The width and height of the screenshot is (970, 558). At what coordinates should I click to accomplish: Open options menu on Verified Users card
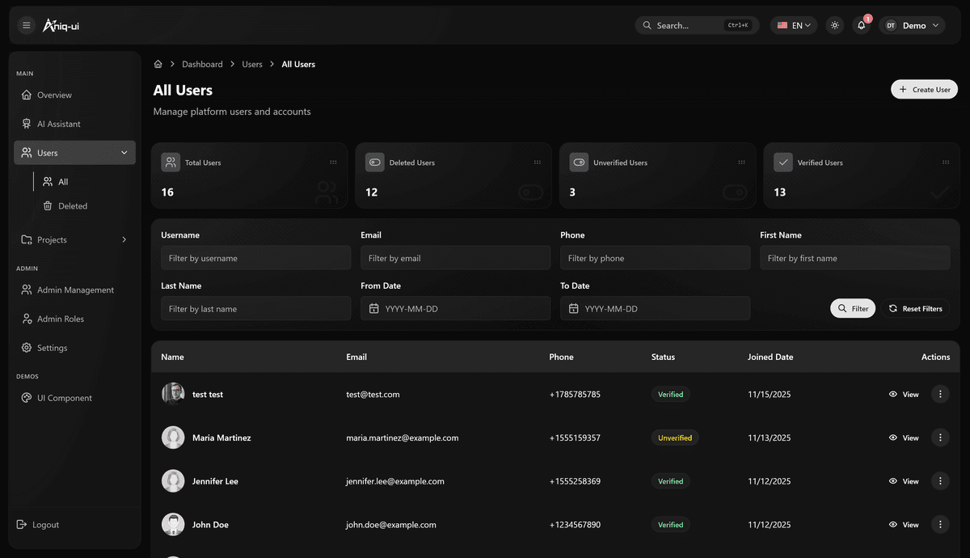pyautogui.click(x=945, y=163)
